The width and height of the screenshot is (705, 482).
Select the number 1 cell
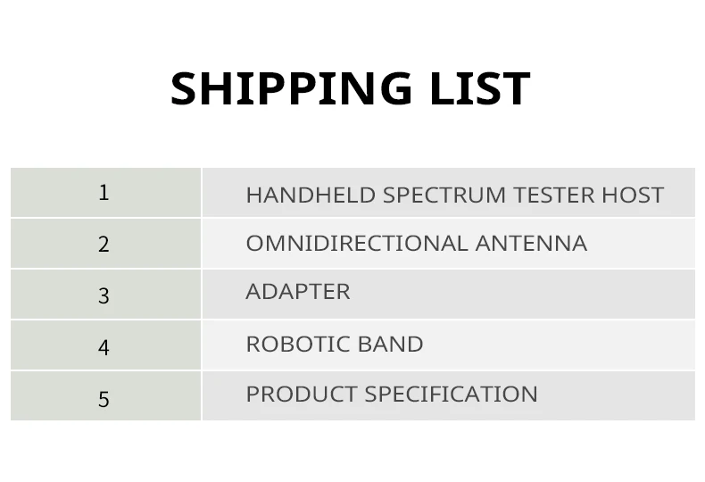(104, 193)
